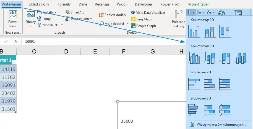Image resolution: width=253 pixels, height=129 pixels.
Task: Click Pobierz dodatki button
Action: click(x=113, y=15)
